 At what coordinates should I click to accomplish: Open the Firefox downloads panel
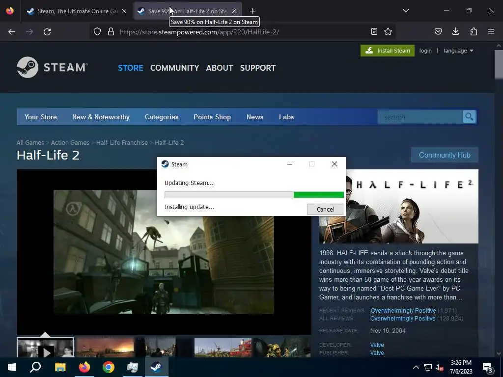point(455,31)
